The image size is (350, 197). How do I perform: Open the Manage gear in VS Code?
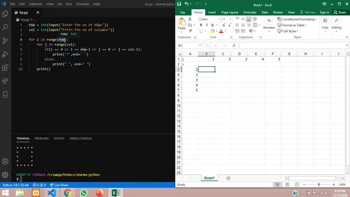(5, 175)
